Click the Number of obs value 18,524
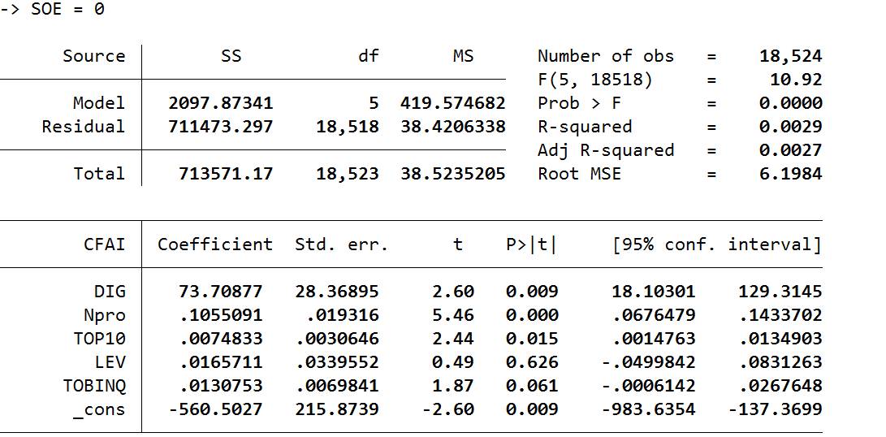This screenshot has height=437, width=886. [x=790, y=56]
